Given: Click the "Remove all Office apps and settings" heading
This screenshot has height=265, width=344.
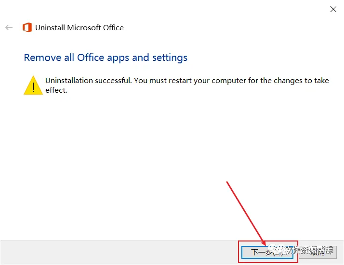Looking at the screenshot, I should coord(106,58).
